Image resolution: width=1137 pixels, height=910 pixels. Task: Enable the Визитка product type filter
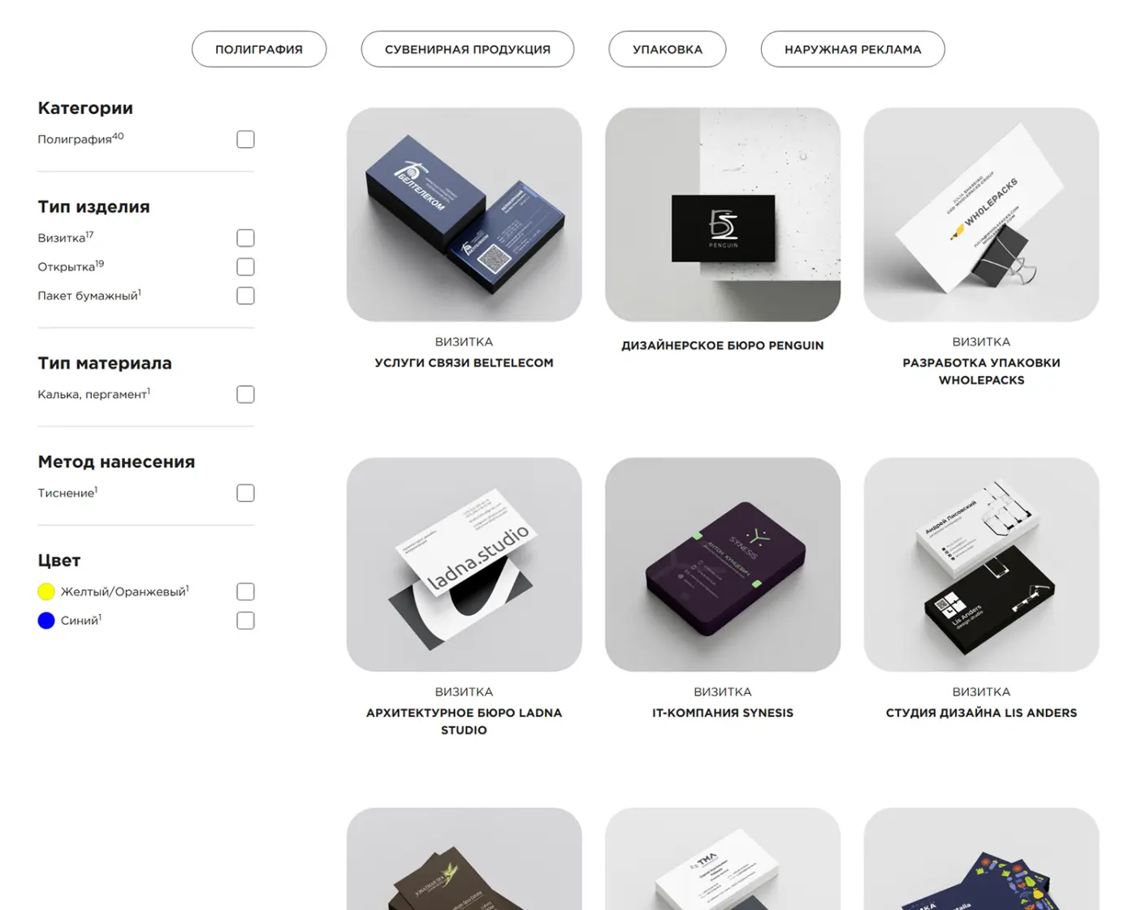coord(245,238)
